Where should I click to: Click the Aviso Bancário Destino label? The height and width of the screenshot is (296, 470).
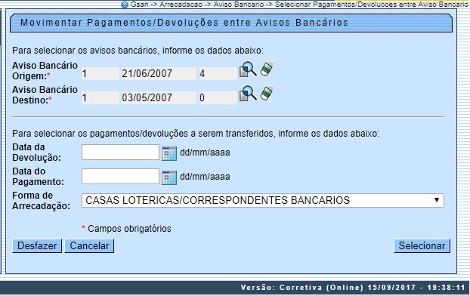point(45,95)
